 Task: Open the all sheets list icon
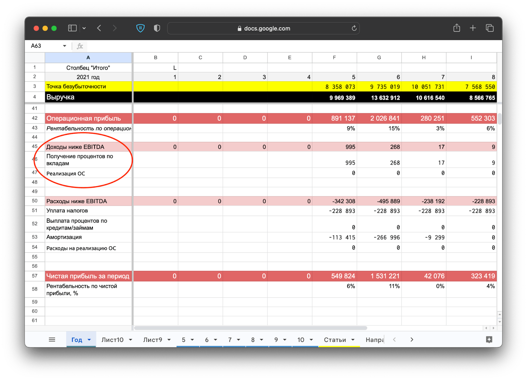pos(52,340)
